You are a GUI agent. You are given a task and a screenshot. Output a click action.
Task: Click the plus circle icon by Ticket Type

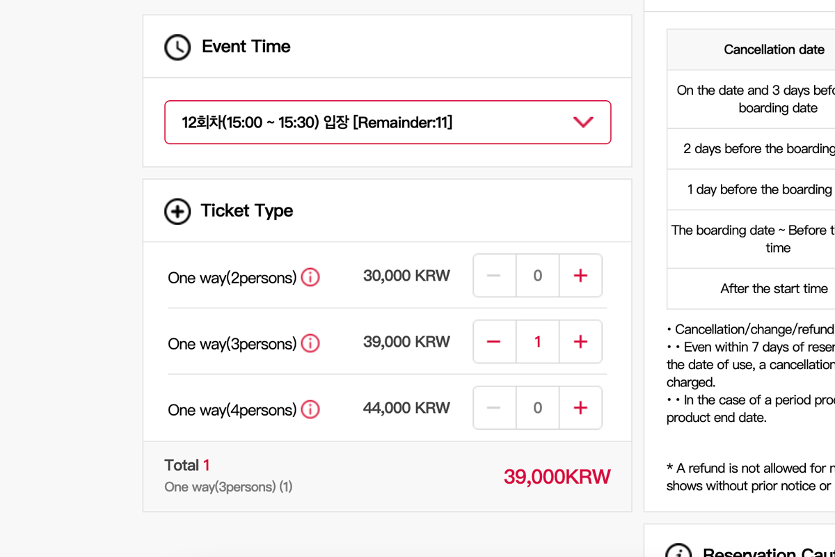click(x=177, y=211)
